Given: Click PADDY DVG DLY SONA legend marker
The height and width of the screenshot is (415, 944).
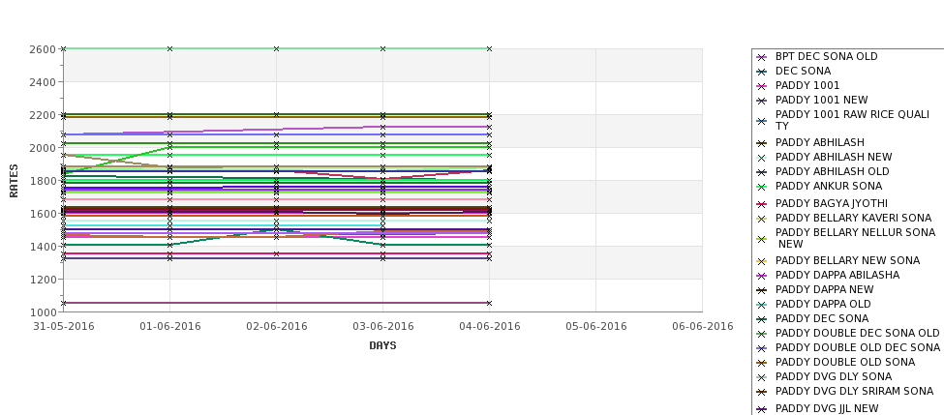Looking at the screenshot, I should 762,377.
